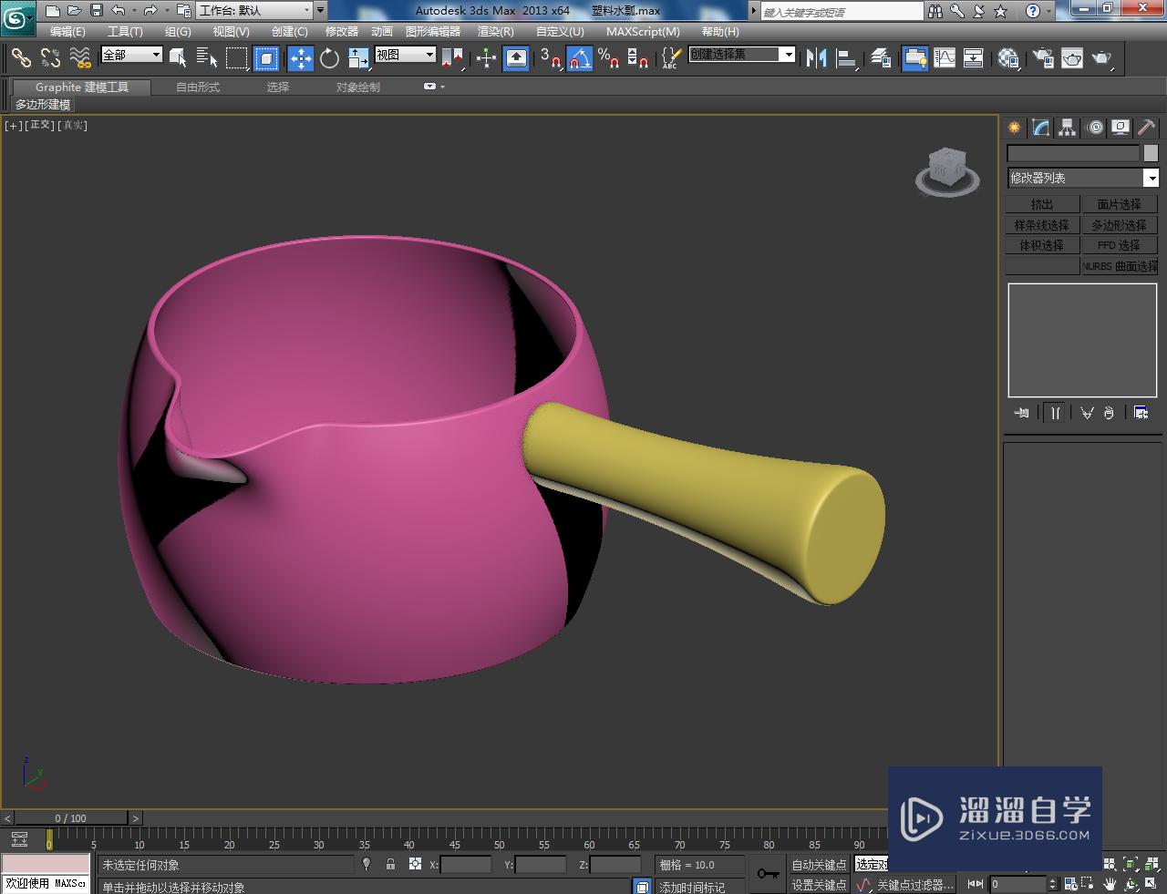The height and width of the screenshot is (894, 1167).
Task: Select the Select and Link chain tool
Action: [21, 58]
